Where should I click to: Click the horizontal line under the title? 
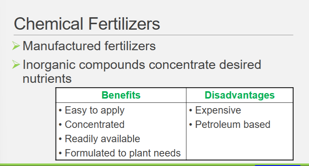(x=153, y=35)
